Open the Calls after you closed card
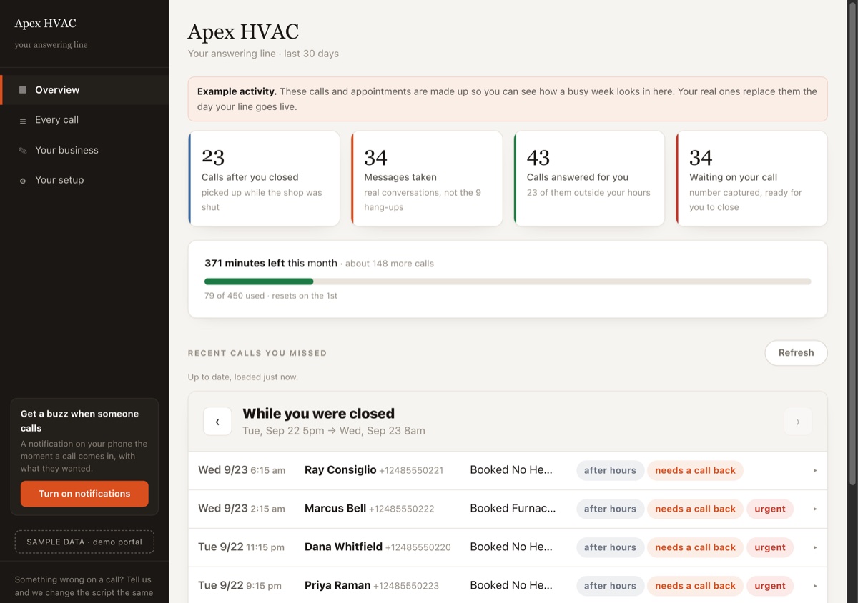This screenshot has height=603, width=858. click(x=264, y=179)
